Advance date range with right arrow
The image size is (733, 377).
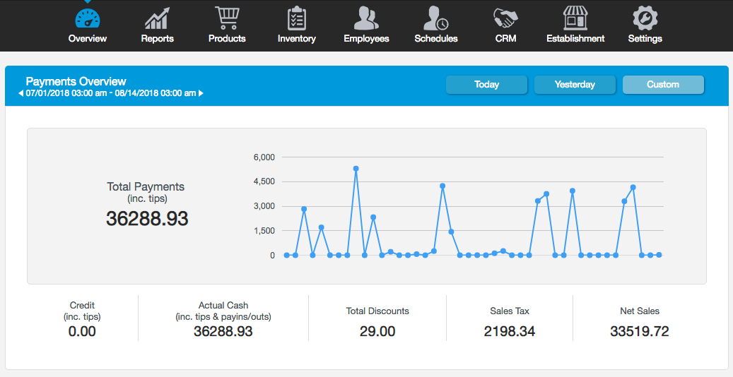[201, 93]
